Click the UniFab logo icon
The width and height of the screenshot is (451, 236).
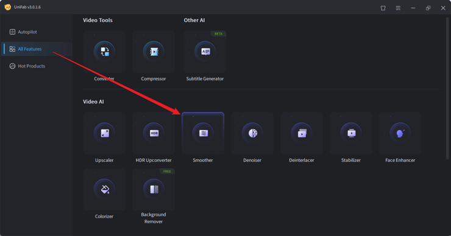pos(8,7)
